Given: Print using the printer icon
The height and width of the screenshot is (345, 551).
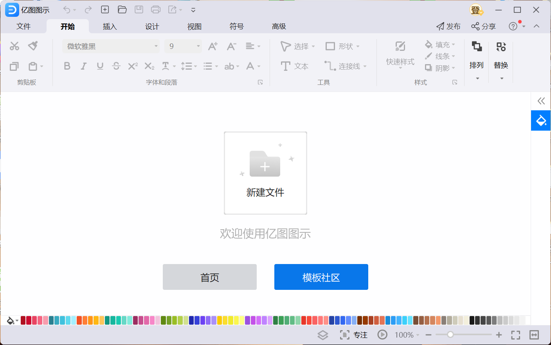Looking at the screenshot, I should pos(156,10).
